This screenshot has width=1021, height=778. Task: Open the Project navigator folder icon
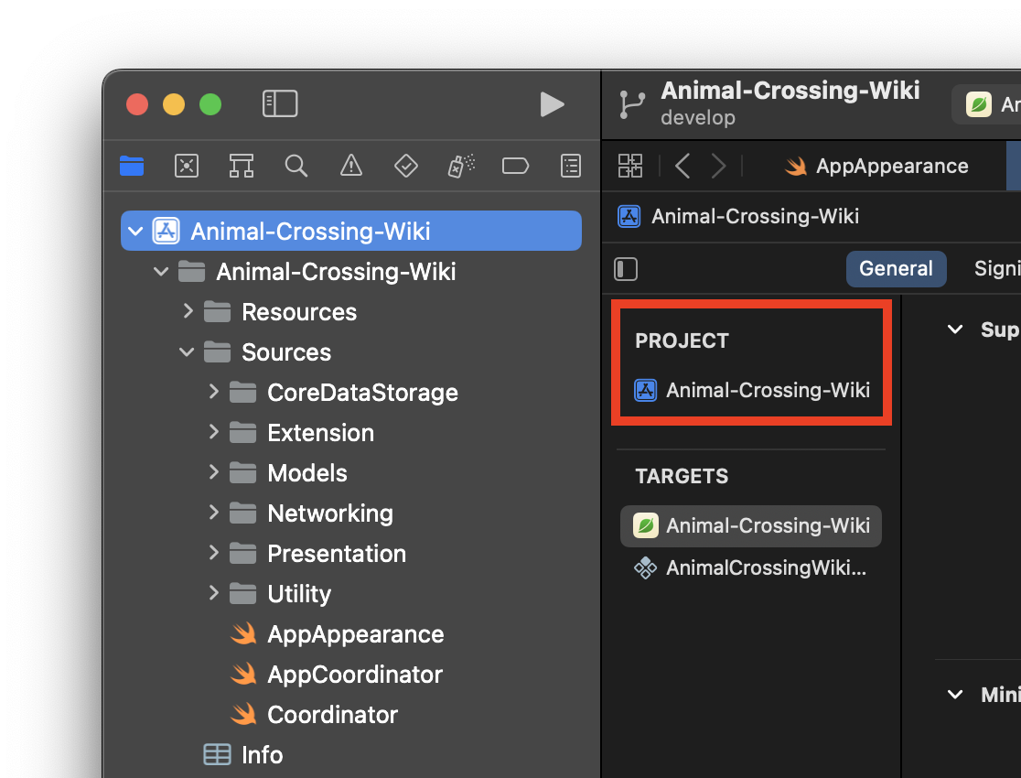[x=132, y=166]
